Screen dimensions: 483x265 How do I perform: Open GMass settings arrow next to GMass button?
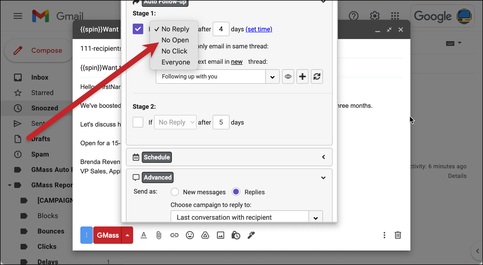[x=127, y=235]
